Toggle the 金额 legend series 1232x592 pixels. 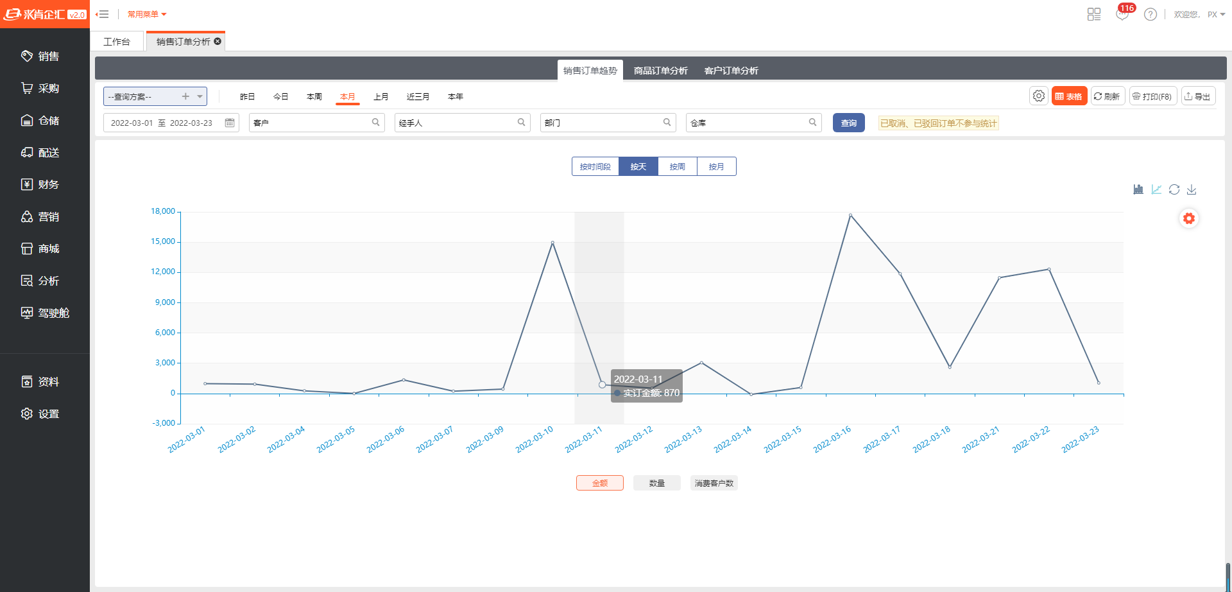[x=599, y=483]
